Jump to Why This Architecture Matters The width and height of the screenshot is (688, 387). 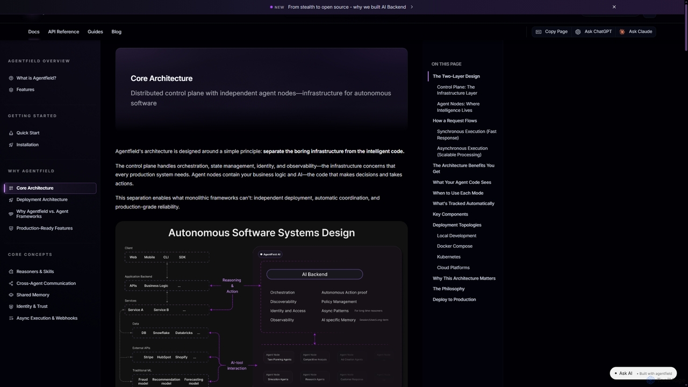coord(464,278)
